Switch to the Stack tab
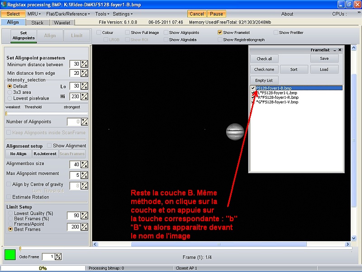362x272 pixels. [x=38, y=22]
